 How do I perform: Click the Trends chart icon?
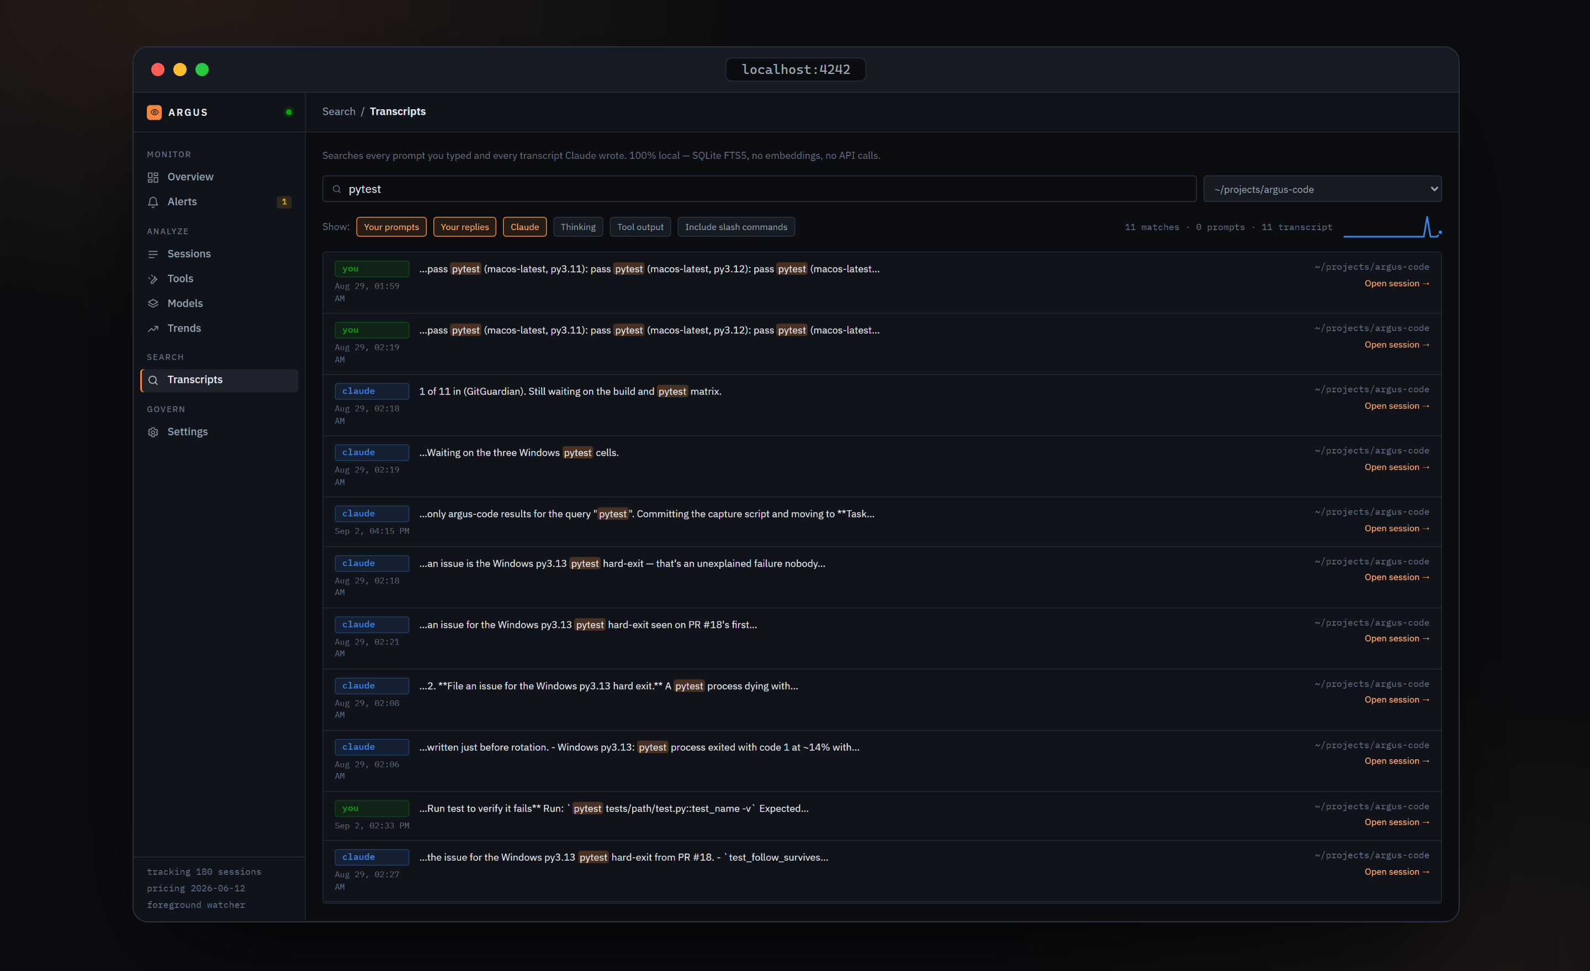pos(153,329)
